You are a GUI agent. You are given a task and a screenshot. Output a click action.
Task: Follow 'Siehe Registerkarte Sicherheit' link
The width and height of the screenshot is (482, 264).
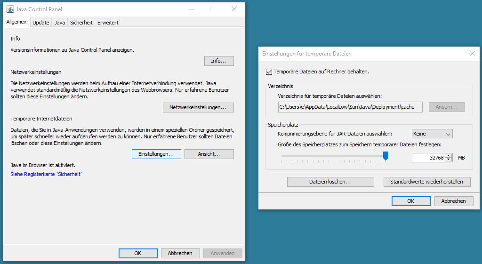(x=47, y=174)
